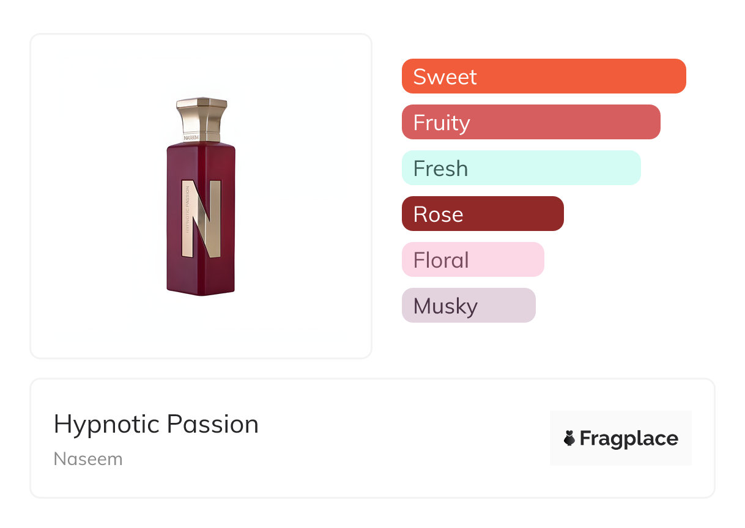Pick the dark red Rose accord bar
The image size is (745, 528).
[x=482, y=214]
